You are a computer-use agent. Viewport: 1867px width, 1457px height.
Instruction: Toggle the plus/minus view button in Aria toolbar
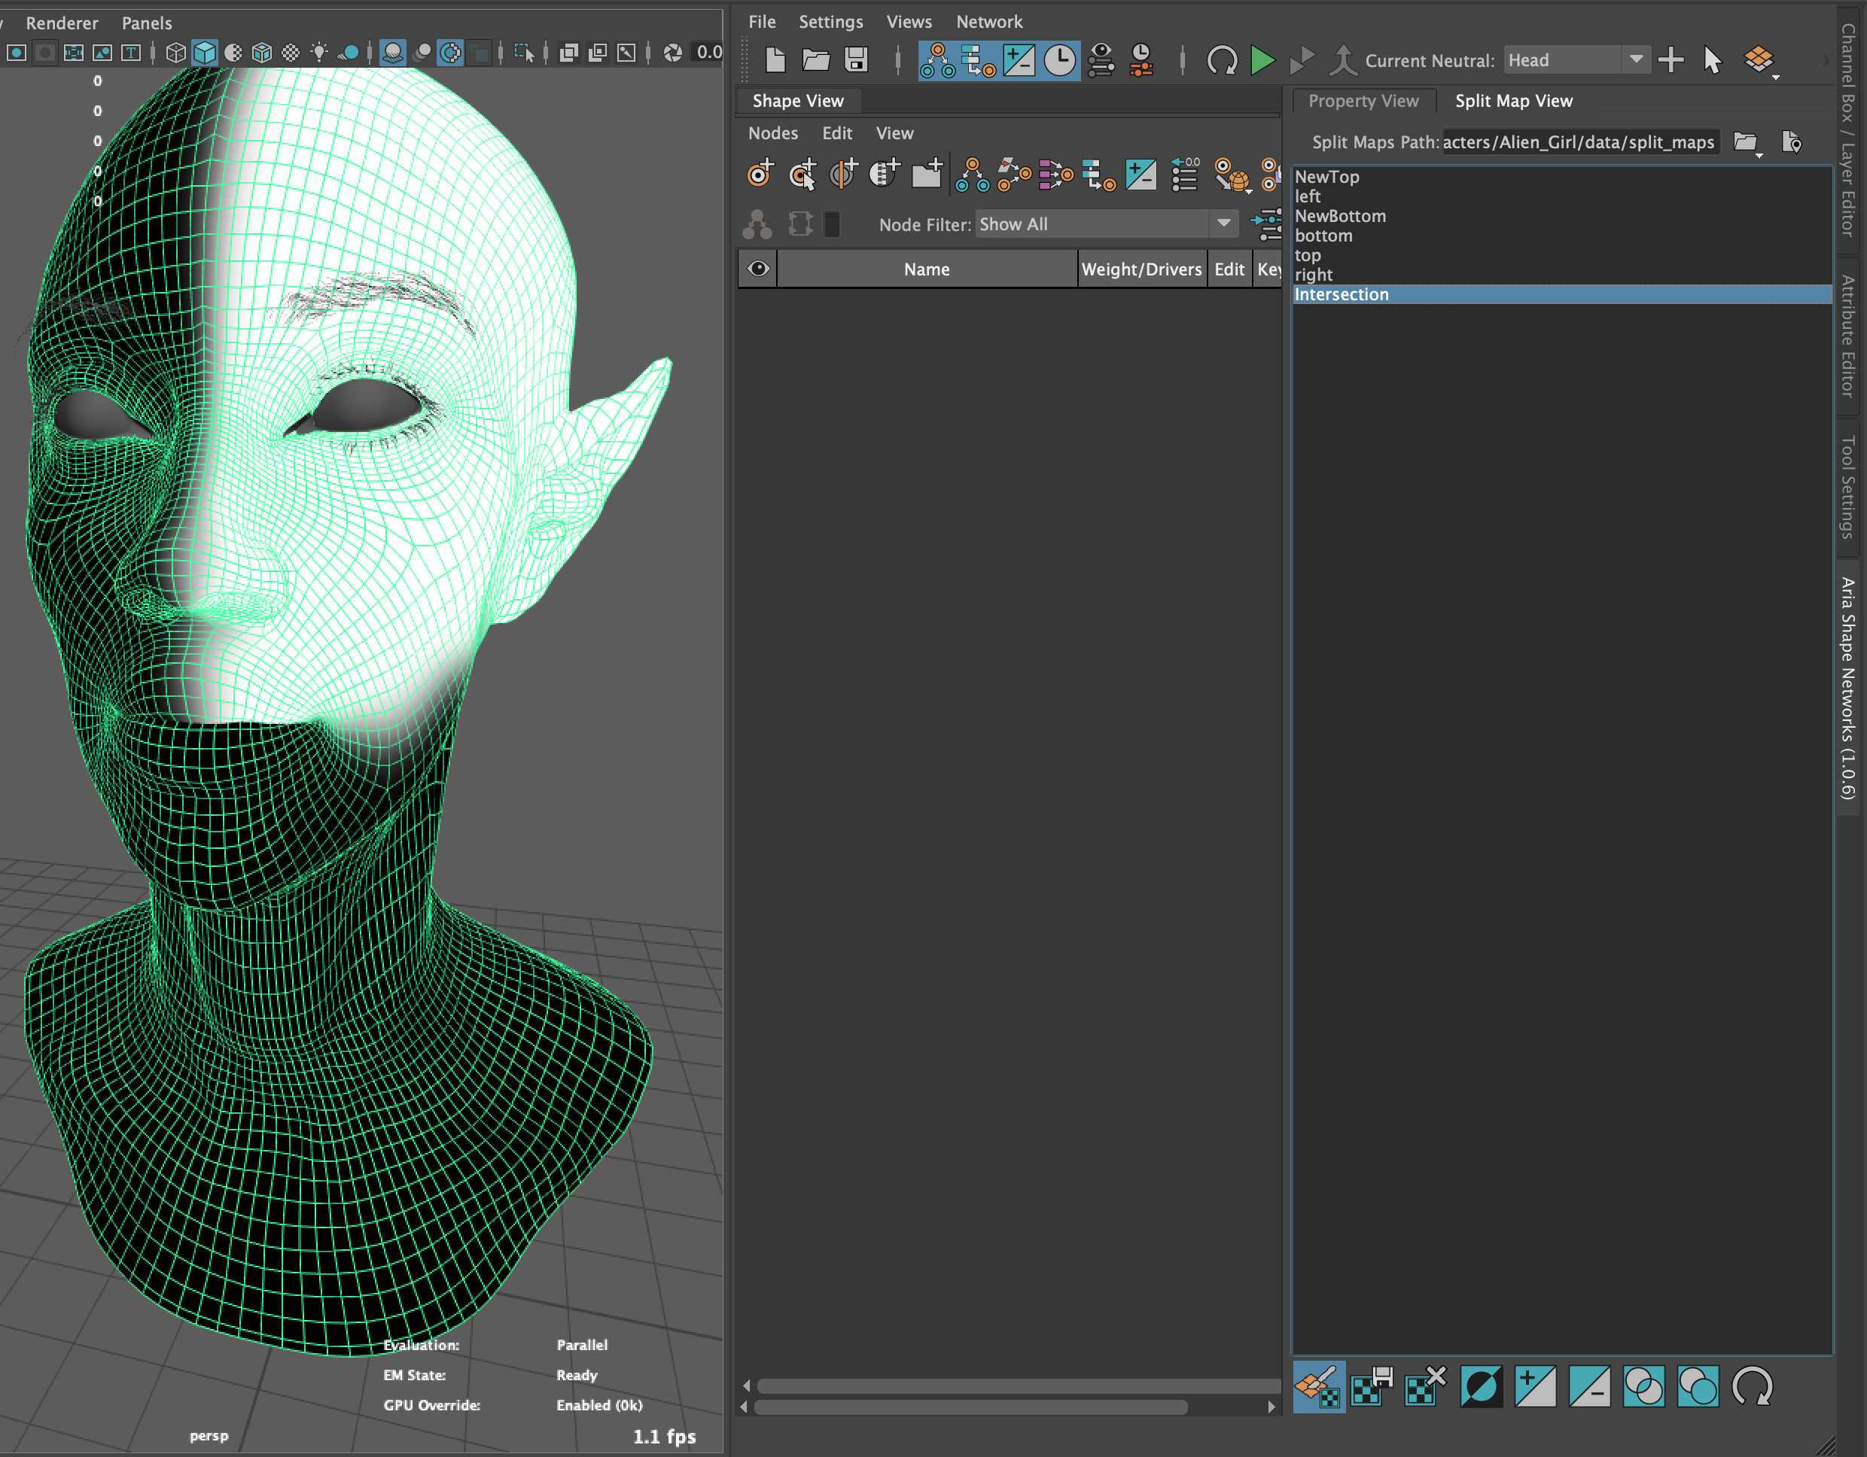(x=1019, y=61)
